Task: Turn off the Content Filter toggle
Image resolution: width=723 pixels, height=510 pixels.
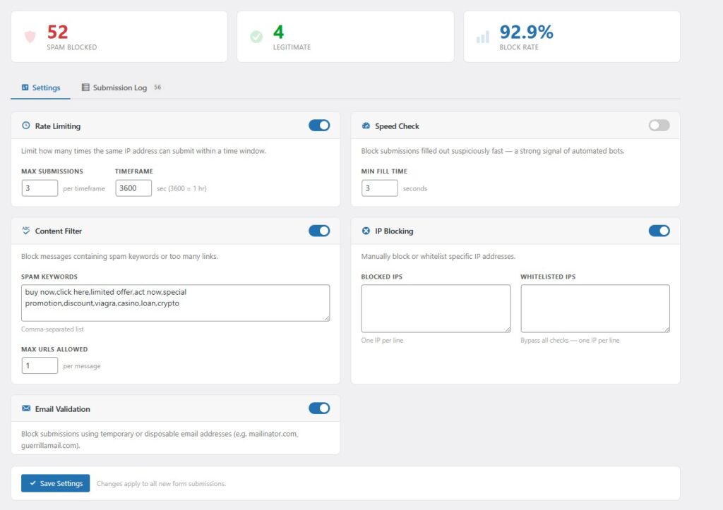Action: (319, 231)
